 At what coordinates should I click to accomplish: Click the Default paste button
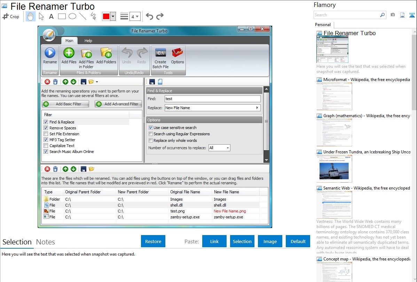tap(298, 241)
